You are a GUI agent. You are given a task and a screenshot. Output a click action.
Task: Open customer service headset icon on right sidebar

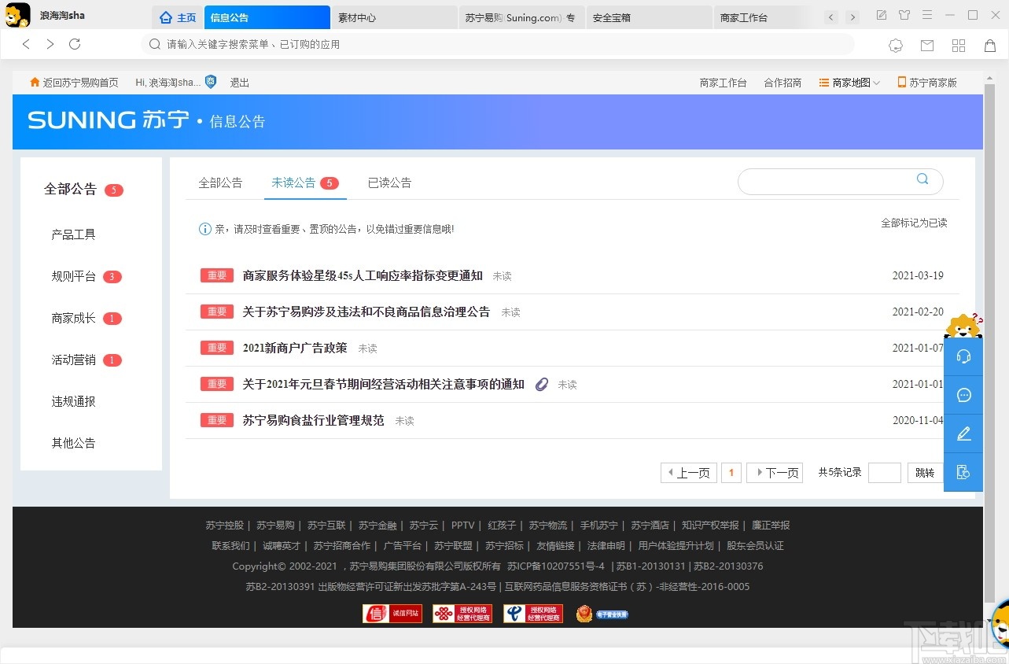click(x=963, y=356)
